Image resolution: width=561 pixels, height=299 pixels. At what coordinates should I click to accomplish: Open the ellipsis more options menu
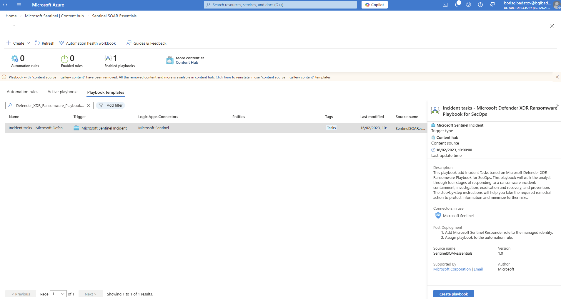click(13, 26)
